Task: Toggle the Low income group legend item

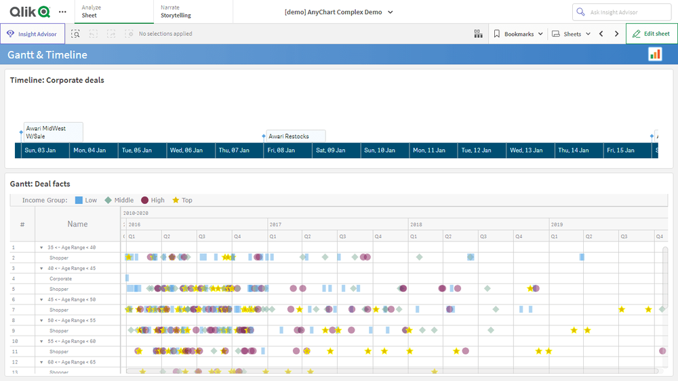Action: [x=85, y=200]
